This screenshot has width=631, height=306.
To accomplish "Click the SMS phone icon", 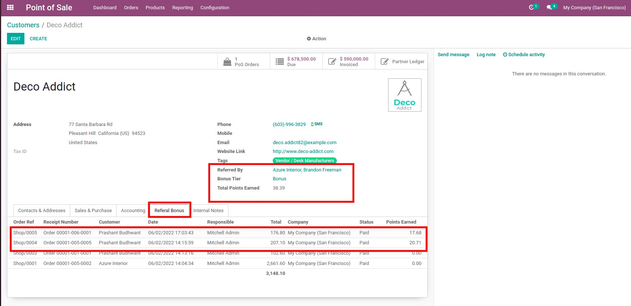I will click(312, 124).
